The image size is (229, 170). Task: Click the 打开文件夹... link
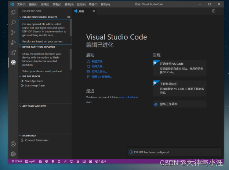point(99,71)
